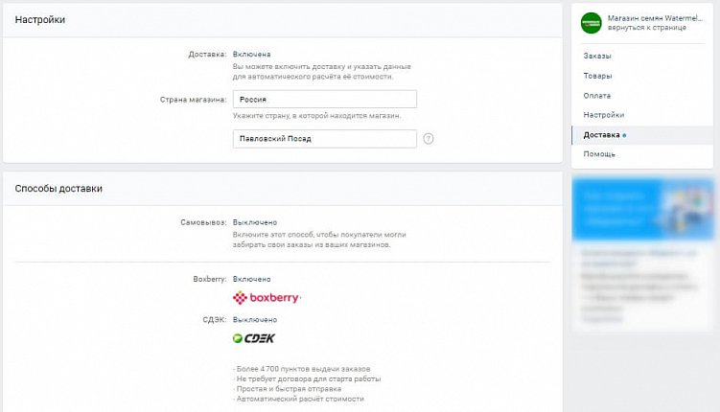Toggle Самовывоз 'Выключено' status

click(x=255, y=222)
